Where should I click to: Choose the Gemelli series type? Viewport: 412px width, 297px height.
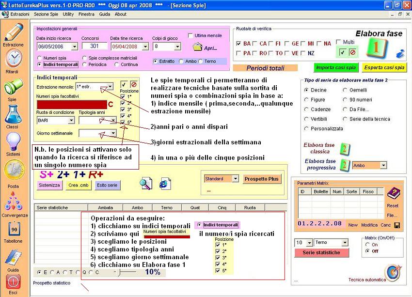[345, 90]
